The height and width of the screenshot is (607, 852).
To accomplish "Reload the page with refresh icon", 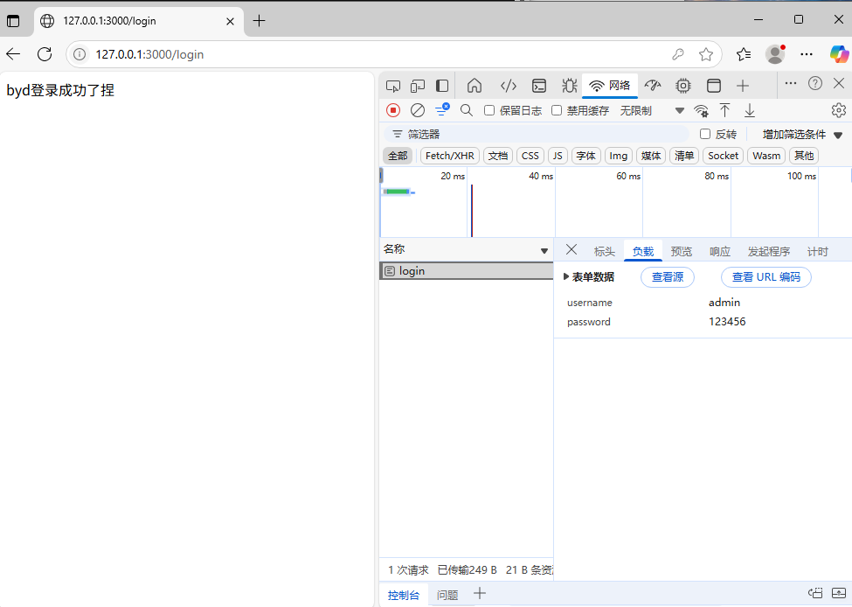I will 45,54.
